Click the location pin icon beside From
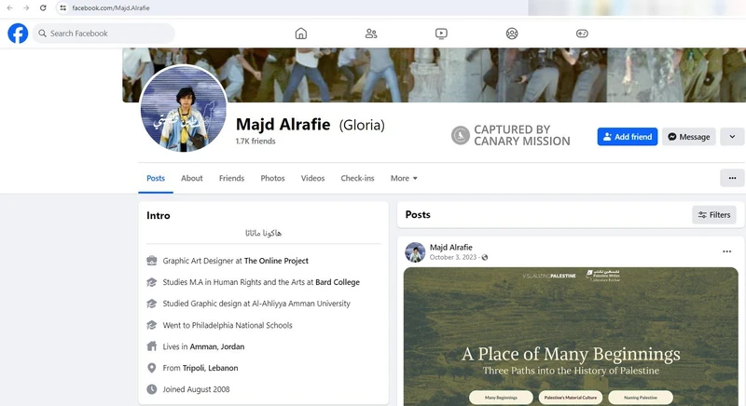The image size is (746, 406). [x=152, y=368]
